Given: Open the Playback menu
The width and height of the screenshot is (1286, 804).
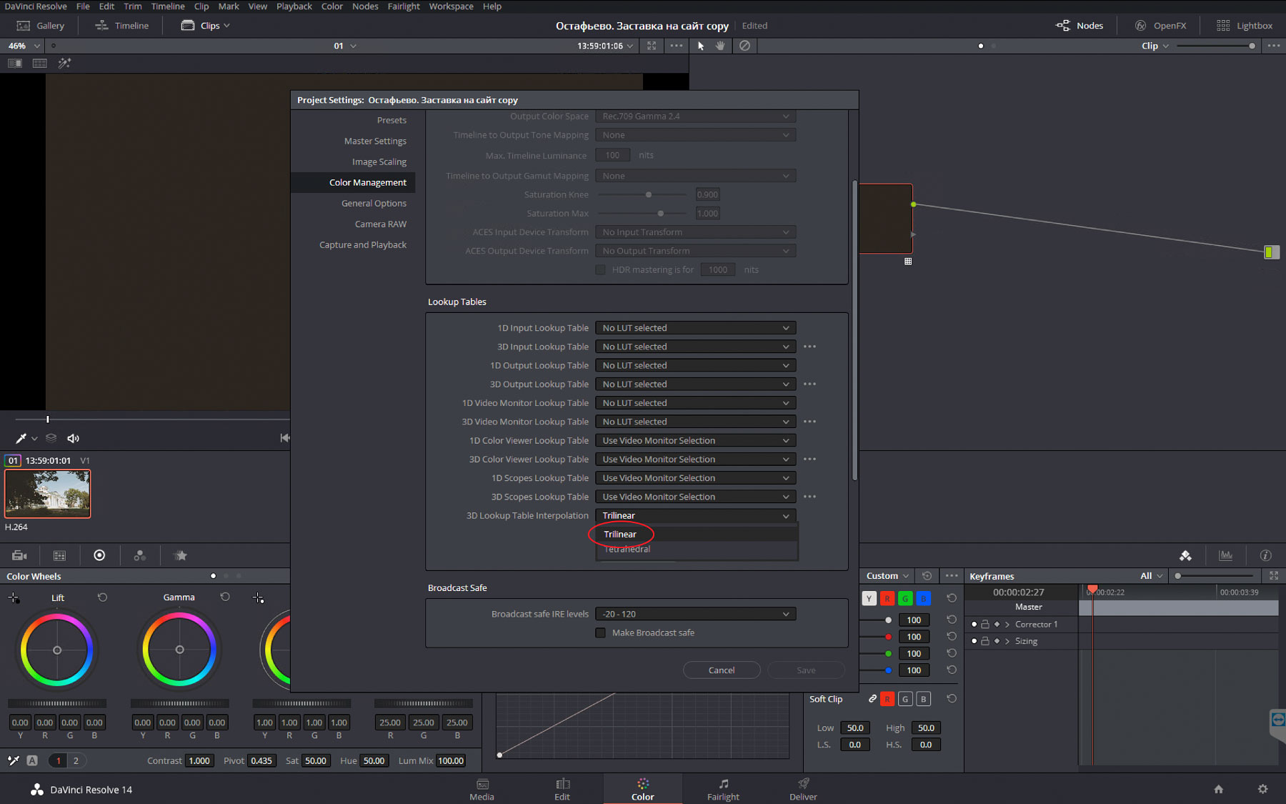Looking at the screenshot, I should (294, 6).
